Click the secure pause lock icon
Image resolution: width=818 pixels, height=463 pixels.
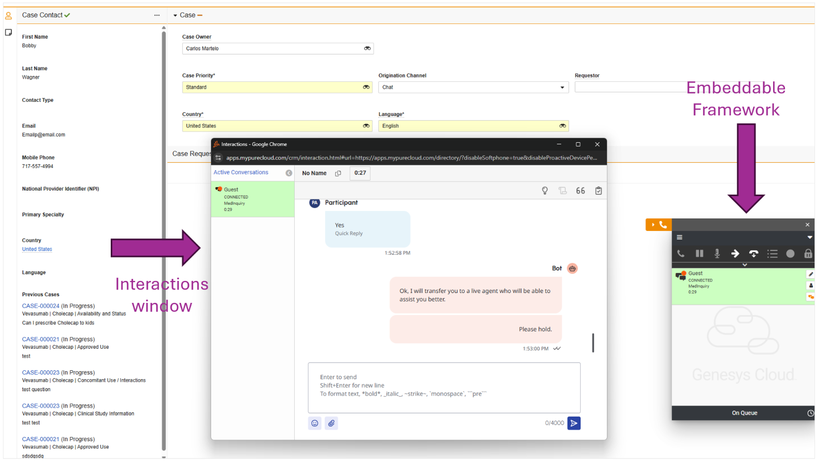click(x=808, y=253)
